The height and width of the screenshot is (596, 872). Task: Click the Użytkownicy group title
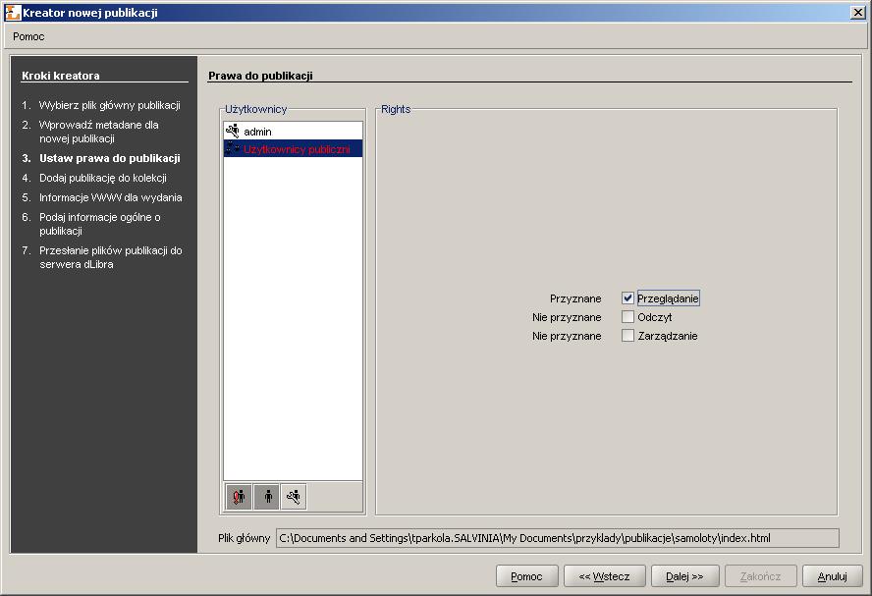click(x=256, y=109)
